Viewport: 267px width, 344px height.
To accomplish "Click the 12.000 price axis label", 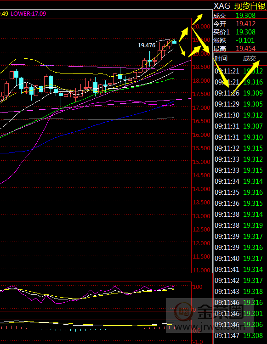I will pyautogui.click(x=201, y=243).
